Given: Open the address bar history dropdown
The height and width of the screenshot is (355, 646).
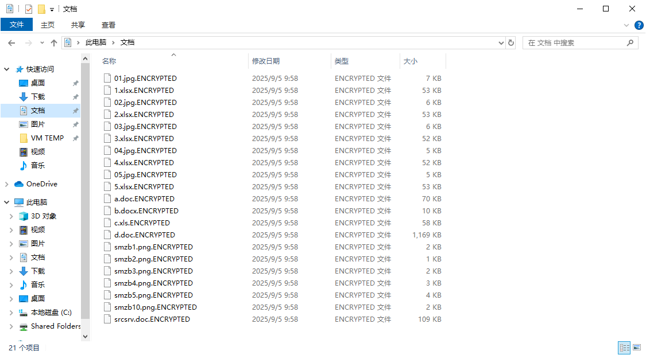Looking at the screenshot, I should (x=501, y=42).
